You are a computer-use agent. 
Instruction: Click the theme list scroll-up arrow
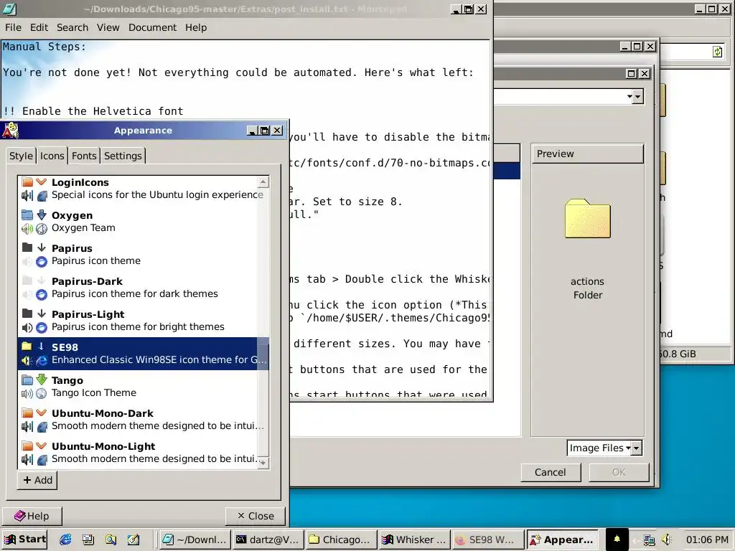click(x=263, y=182)
